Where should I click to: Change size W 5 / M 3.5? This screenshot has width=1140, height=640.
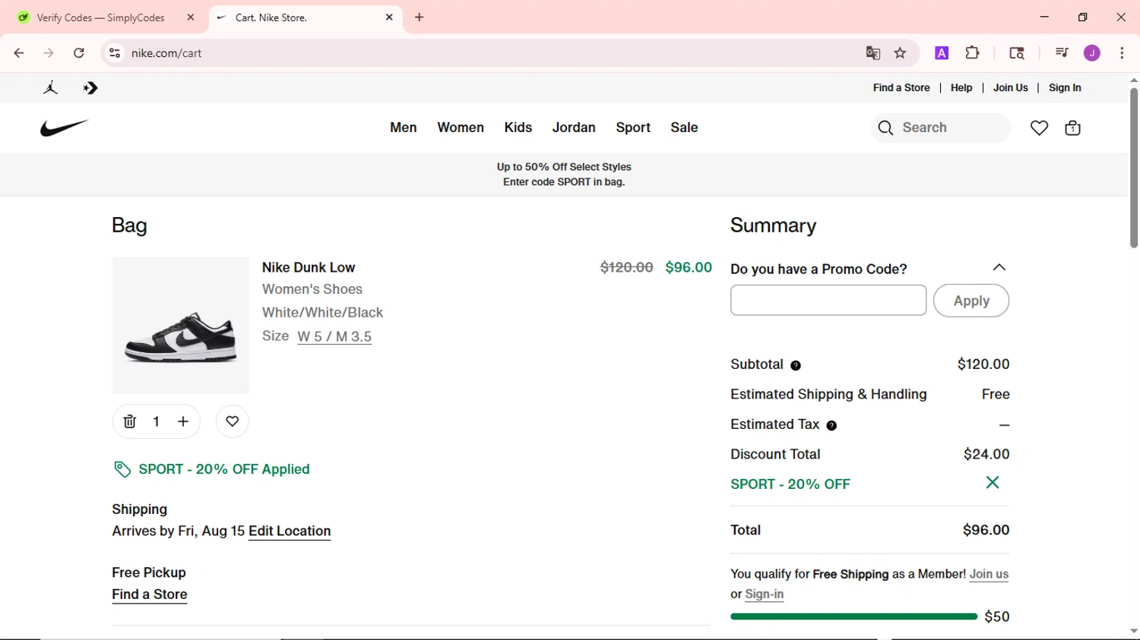coord(334,336)
